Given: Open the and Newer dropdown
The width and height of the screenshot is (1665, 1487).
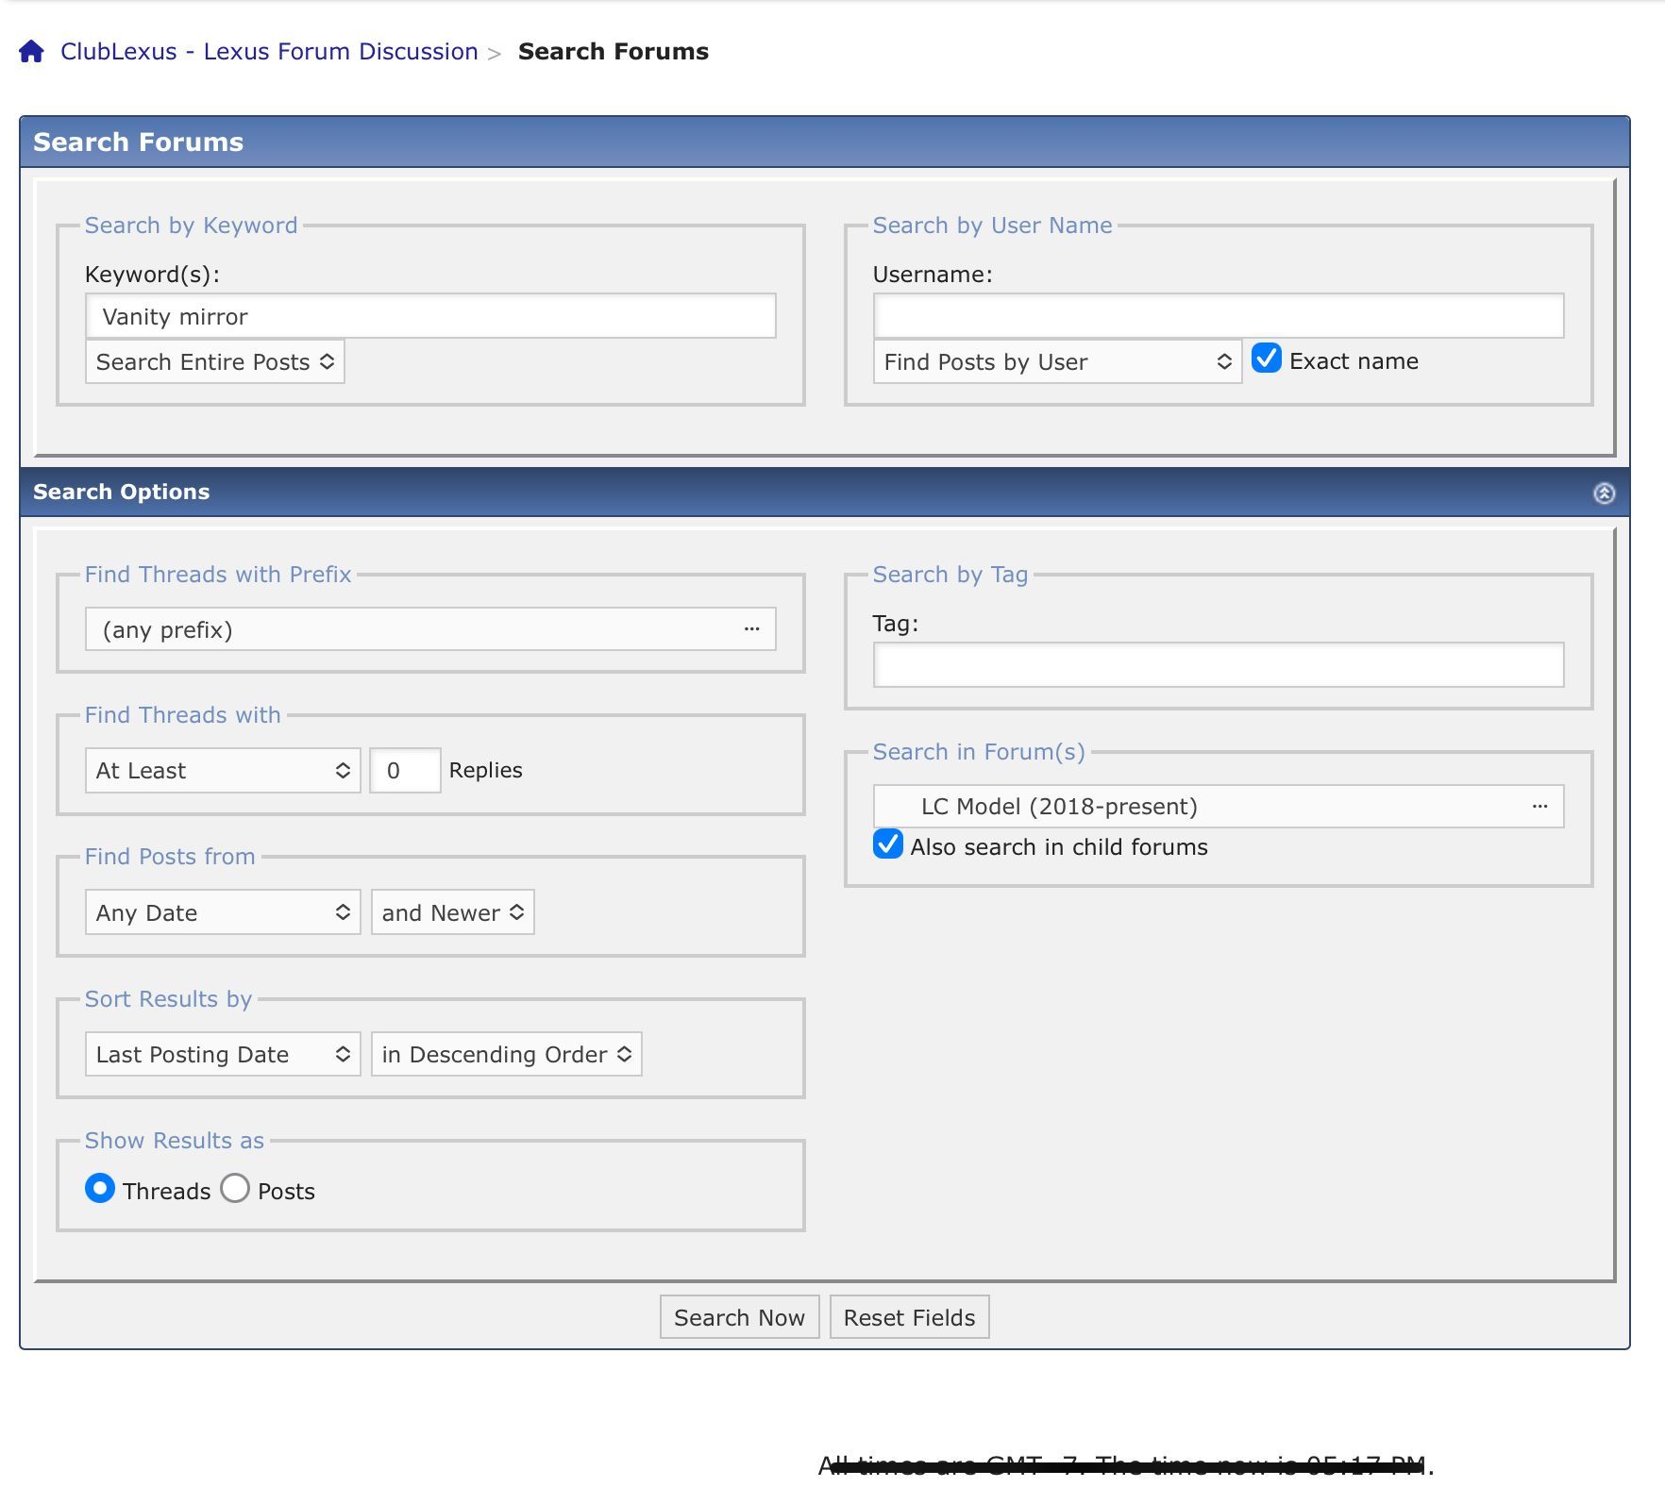Looking at the screenshot, I should click(x=453, y=912).
